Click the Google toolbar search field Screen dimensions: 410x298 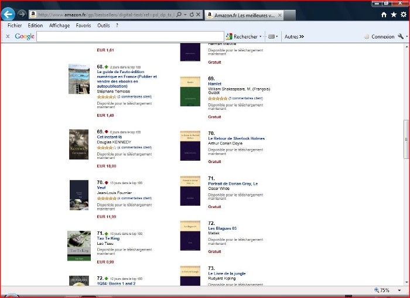click(x=130, y=37)
